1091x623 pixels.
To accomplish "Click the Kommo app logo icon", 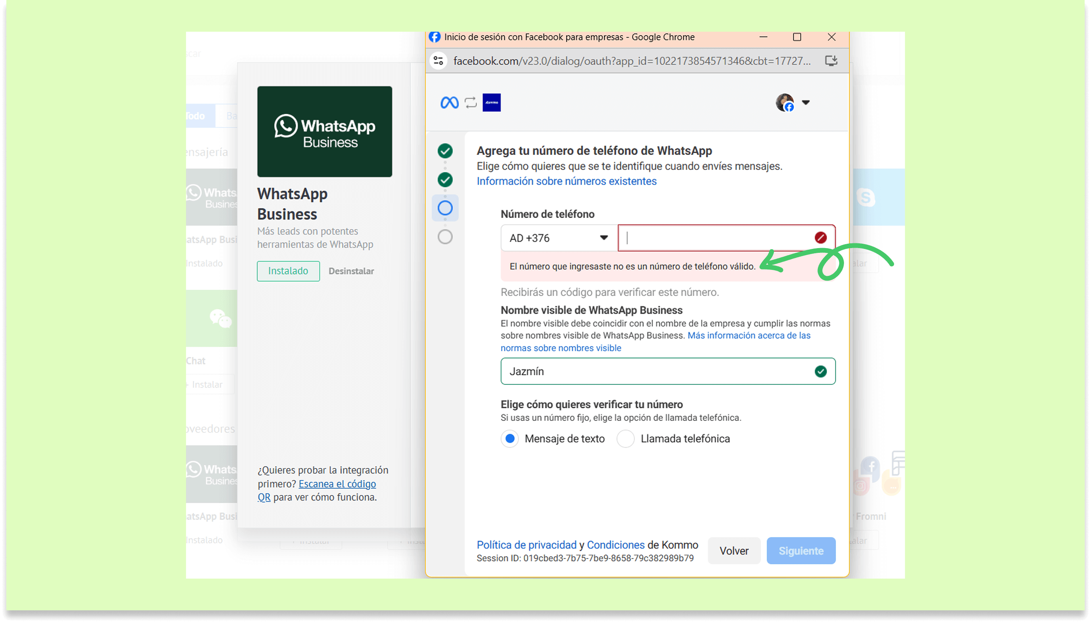I will click(491, 103).
